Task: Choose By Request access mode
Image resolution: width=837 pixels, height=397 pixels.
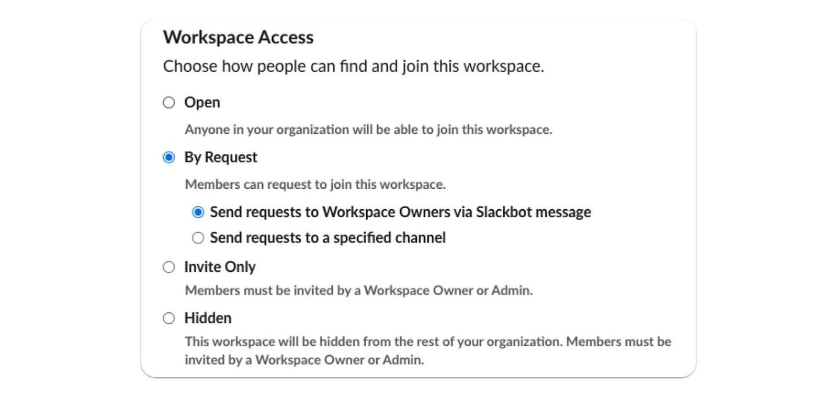Action: [x=169, y=157]
